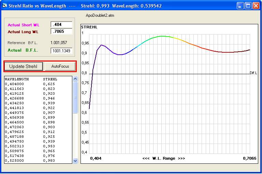This screenshot has height=174, width=262.
Task: Click the wavelength list scrollbar thumb
Action: [x=75, y=97]
